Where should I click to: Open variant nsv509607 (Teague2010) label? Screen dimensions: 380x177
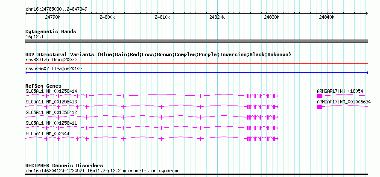pos(54,69)
